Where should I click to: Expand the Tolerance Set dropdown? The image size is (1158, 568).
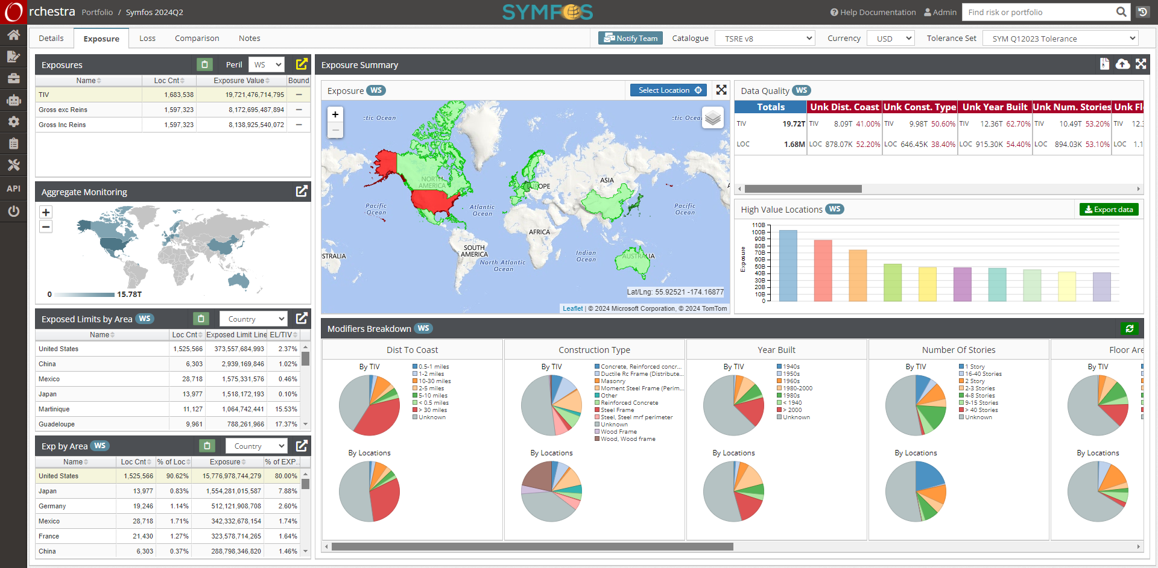1060,39
